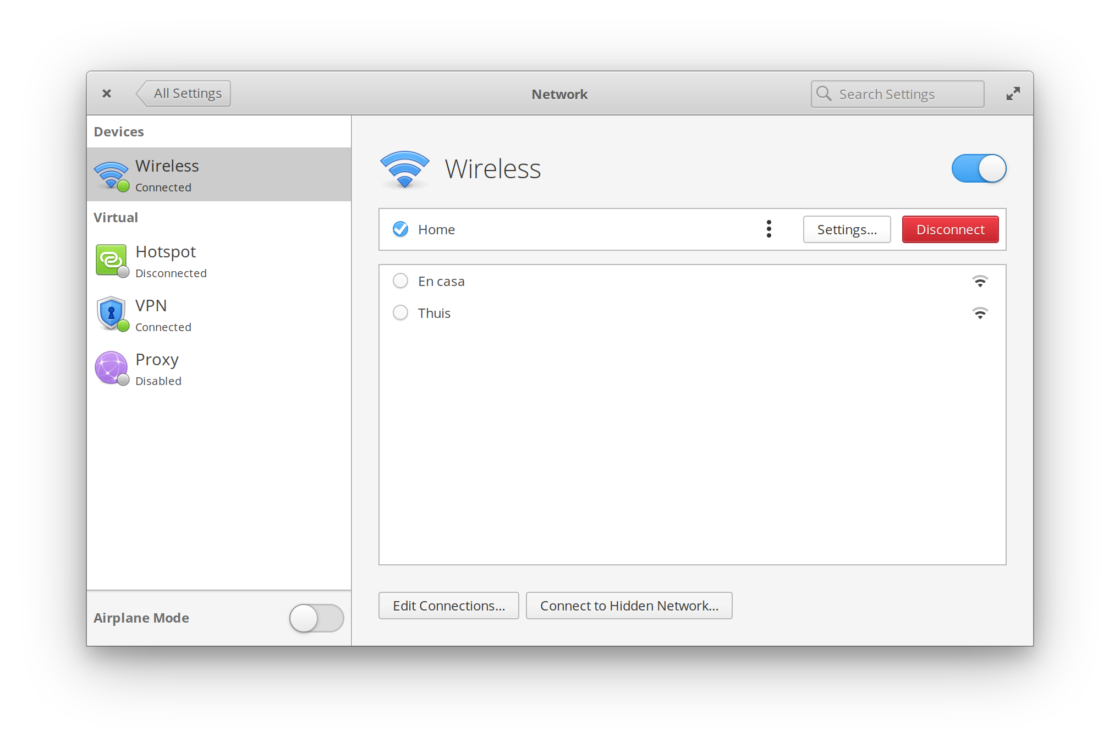Image resolution: width=1120 pixels, height=748 pixels.
Task: Click the purple Proxy globe icon
Action: click(111, 367)
